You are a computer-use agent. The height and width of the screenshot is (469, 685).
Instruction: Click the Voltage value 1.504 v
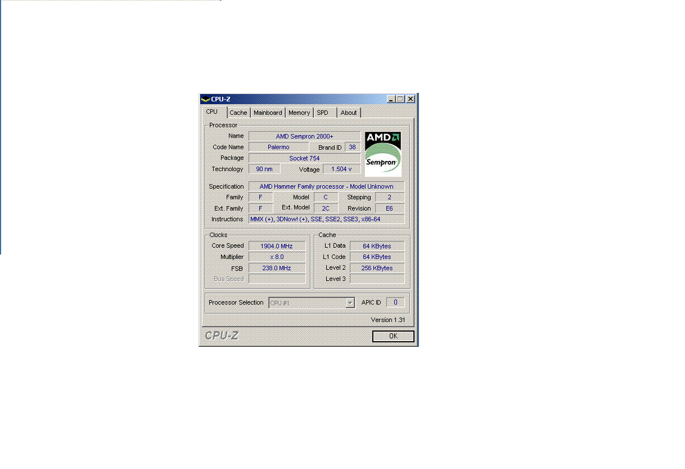[341, 169]
